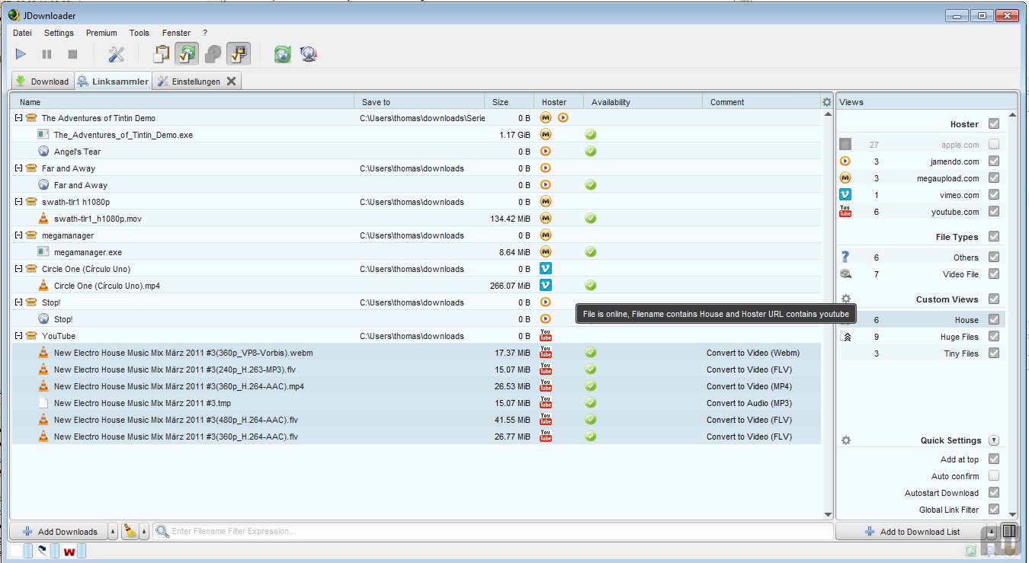Screen dimensions: 1029x563
Task: Uncheck the megaupload.com hoster checkbox
Action: 994,178
